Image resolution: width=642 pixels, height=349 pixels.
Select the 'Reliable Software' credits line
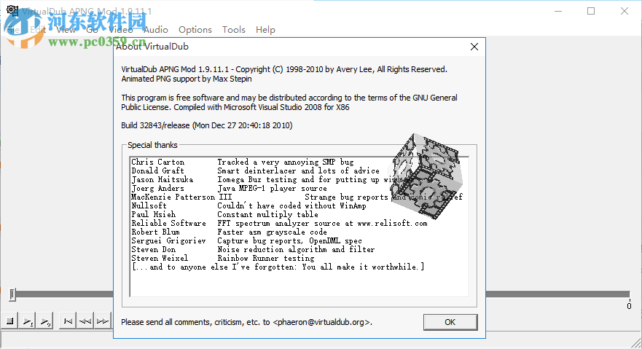tap(279, 224)
